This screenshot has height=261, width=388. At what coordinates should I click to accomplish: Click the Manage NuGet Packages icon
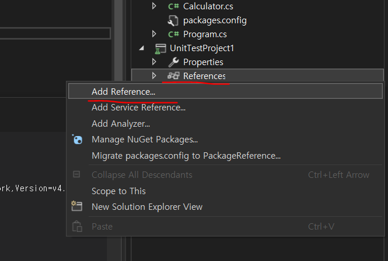pos(77,140)
